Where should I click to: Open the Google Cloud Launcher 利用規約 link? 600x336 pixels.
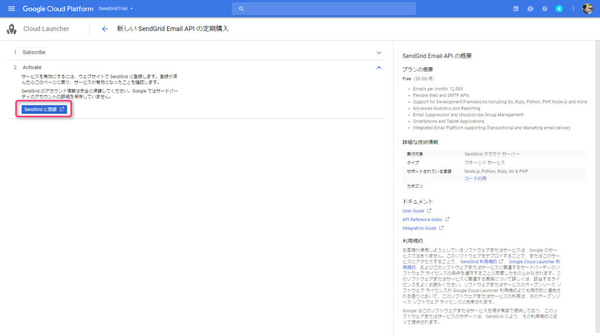click(534, 262)
